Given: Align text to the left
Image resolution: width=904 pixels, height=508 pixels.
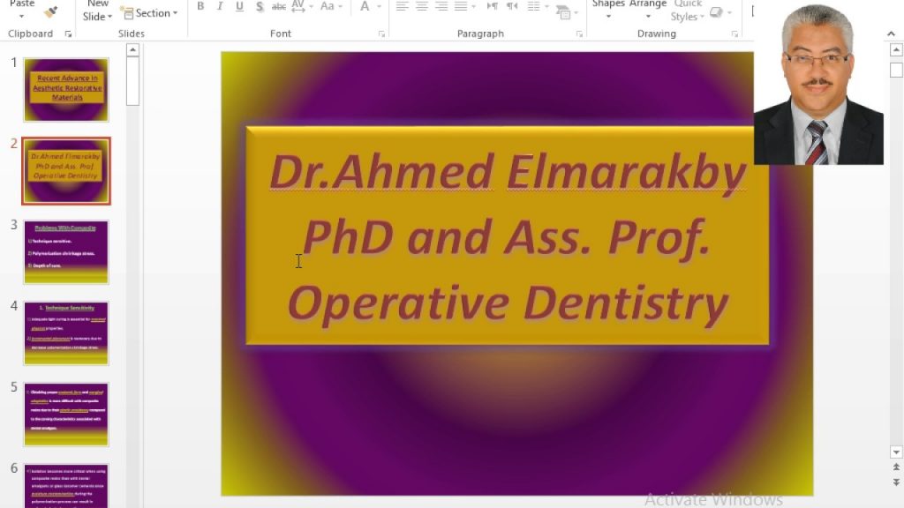Looking at the screenshot, I should pyautogui.click(x=403, y=6).
